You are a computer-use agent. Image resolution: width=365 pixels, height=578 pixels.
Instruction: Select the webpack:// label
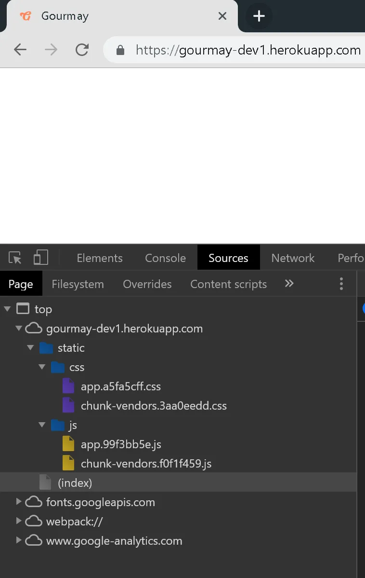[74, 521]
